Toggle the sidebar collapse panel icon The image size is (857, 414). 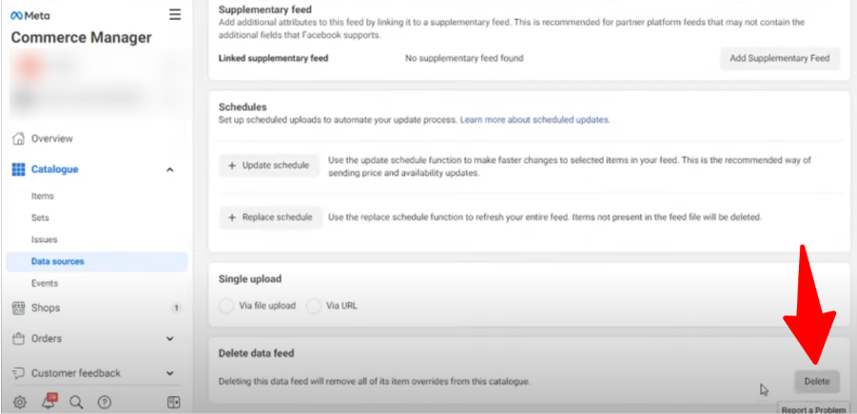click(173, 402)
